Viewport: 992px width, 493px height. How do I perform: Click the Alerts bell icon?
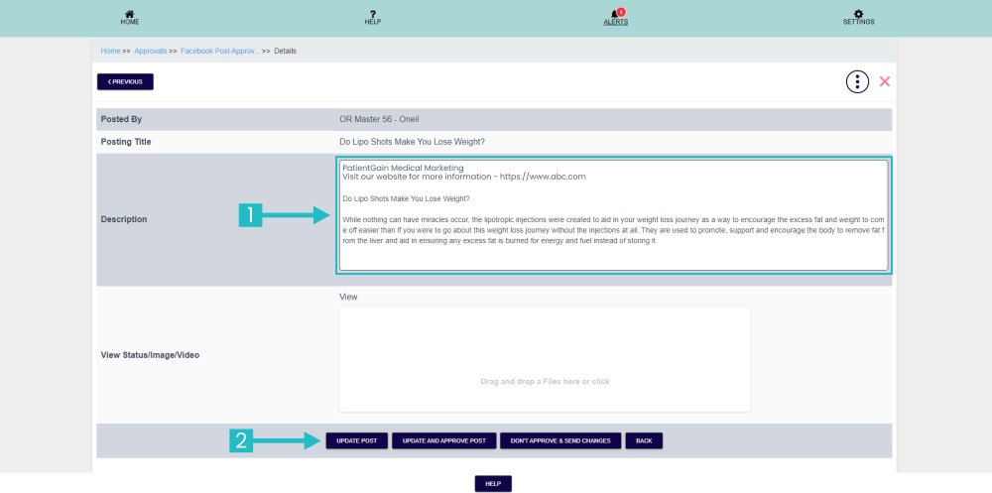(x=615, y=14)
